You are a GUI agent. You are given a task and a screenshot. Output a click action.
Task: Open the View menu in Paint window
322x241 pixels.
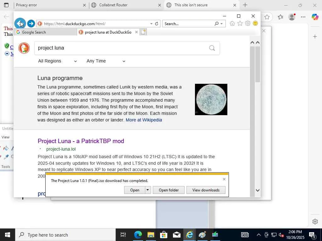[6, 137]
